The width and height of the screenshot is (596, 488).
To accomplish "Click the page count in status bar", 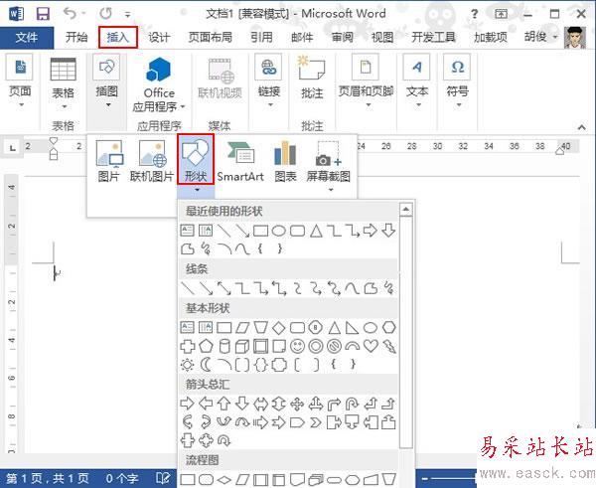I will (48, 478).
